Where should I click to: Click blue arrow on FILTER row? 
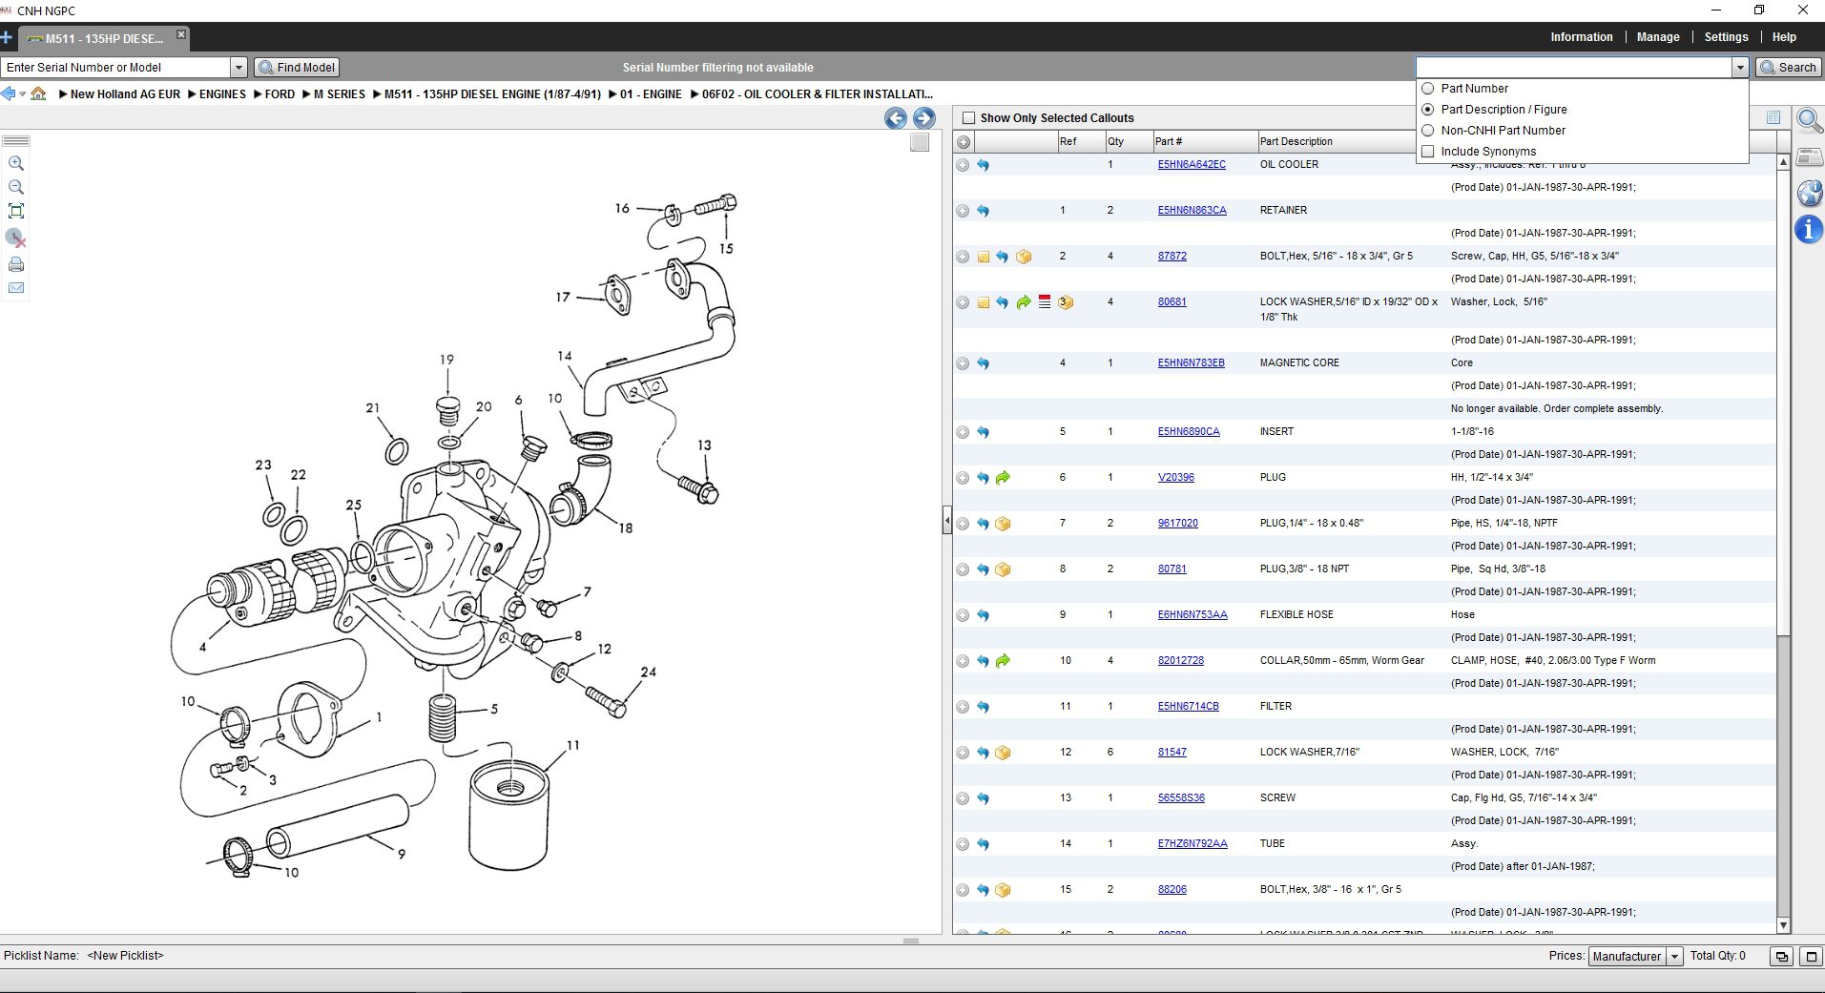(x=983, y=707)
